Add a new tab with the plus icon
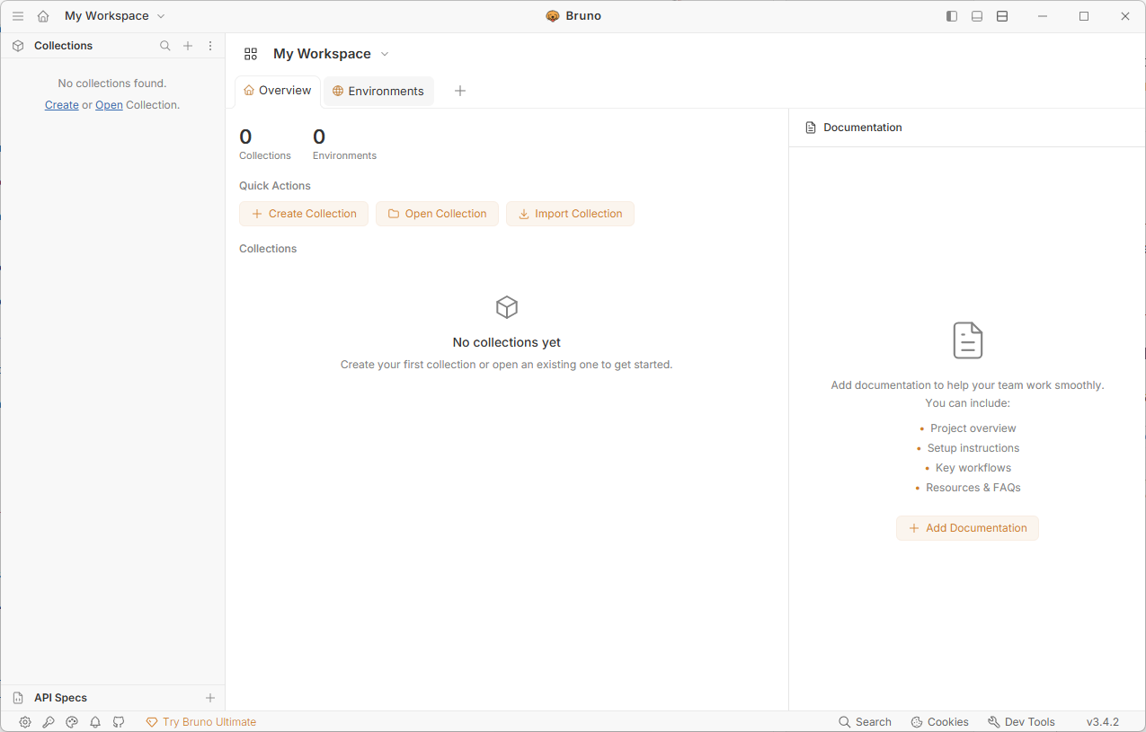 tap(460, 91)
